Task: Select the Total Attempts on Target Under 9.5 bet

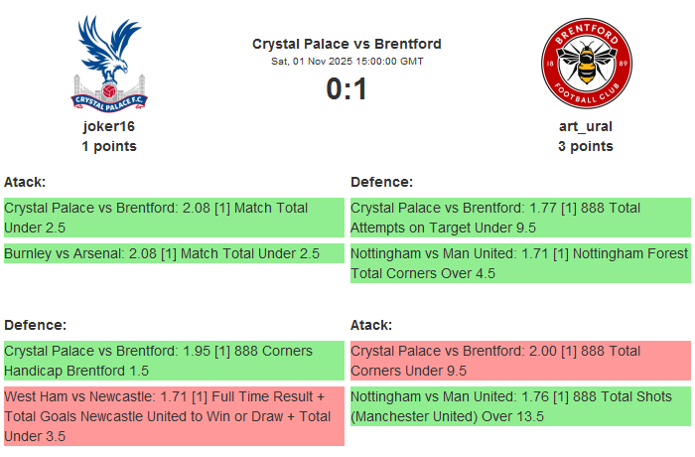Action: (x=519, y=218)
